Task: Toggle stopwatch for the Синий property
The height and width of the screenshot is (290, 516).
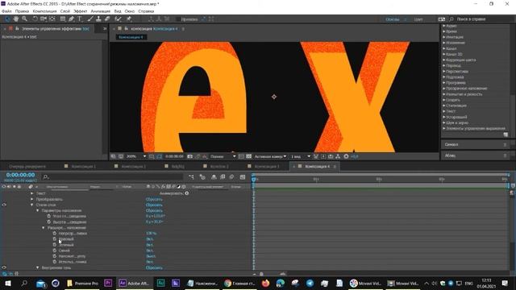Action: pos(55,251)
